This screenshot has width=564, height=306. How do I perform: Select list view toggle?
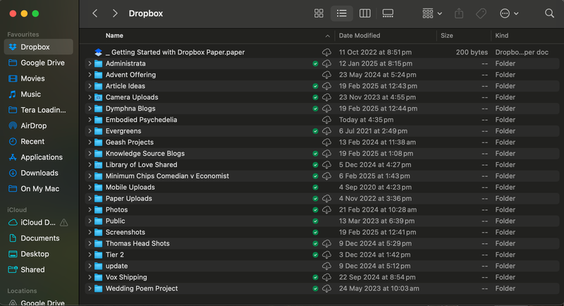342,13
